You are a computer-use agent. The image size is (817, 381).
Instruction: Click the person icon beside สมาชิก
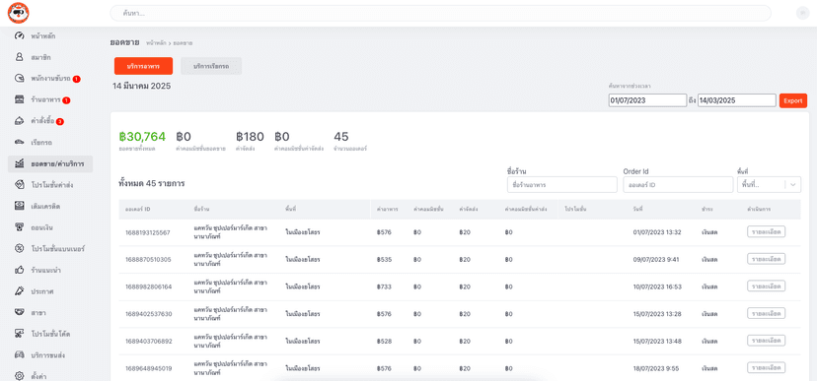pyautogui.click(x=20, y=57)
